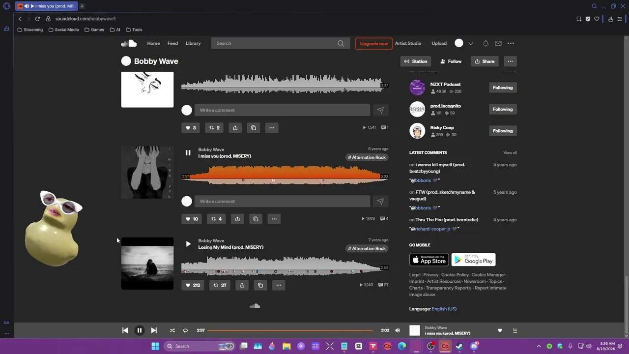This screenshot has width=629, height=354.
Task: Share the i miss you track
Action: click(x=237, y=219)
